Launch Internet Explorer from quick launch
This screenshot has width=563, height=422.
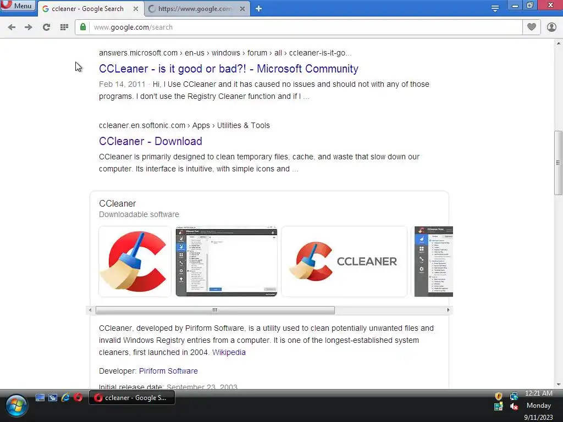[65, 398]
